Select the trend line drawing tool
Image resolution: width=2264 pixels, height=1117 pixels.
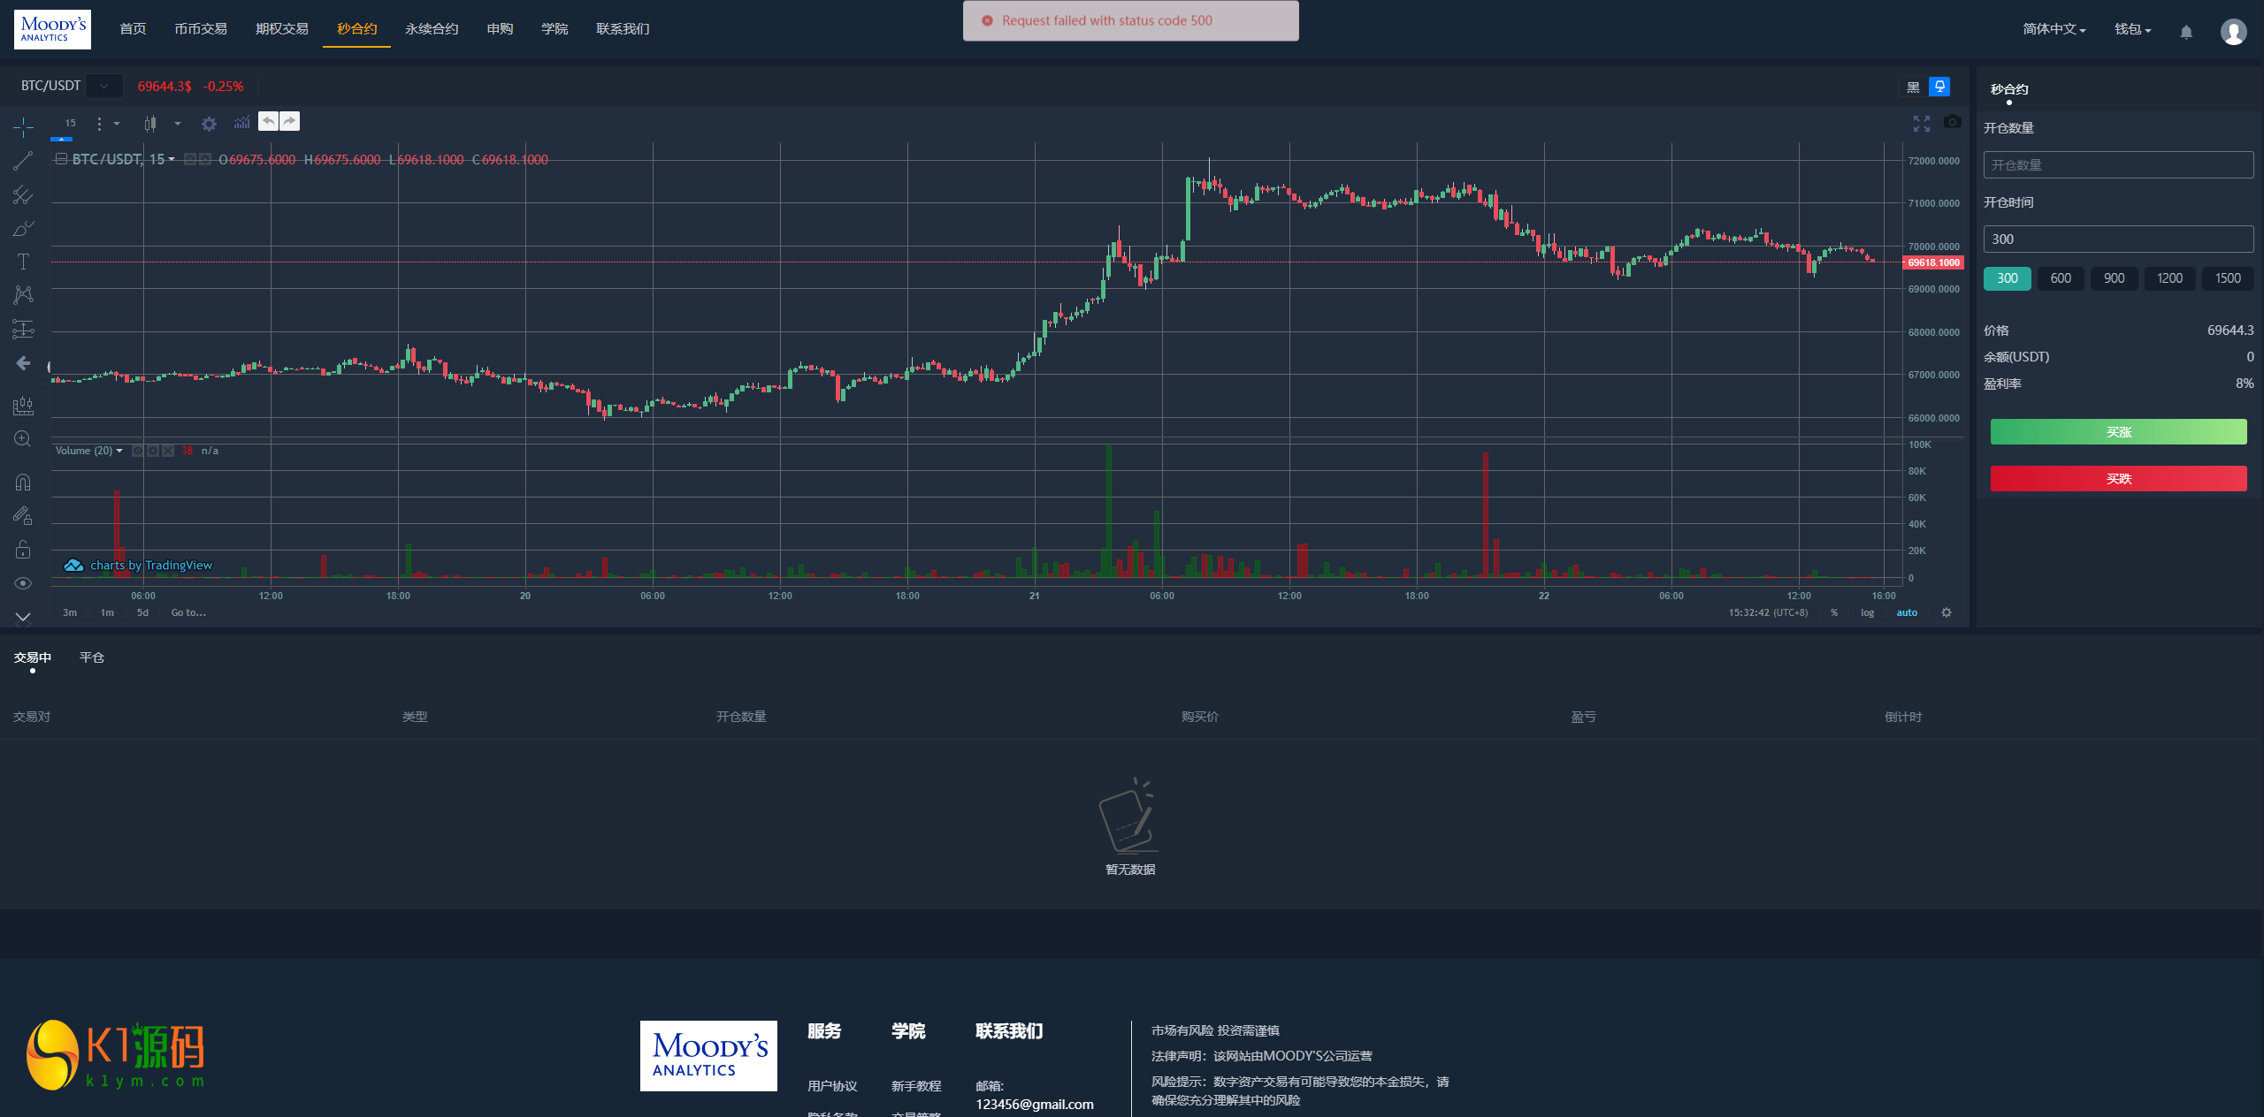(x=23, y=161)
